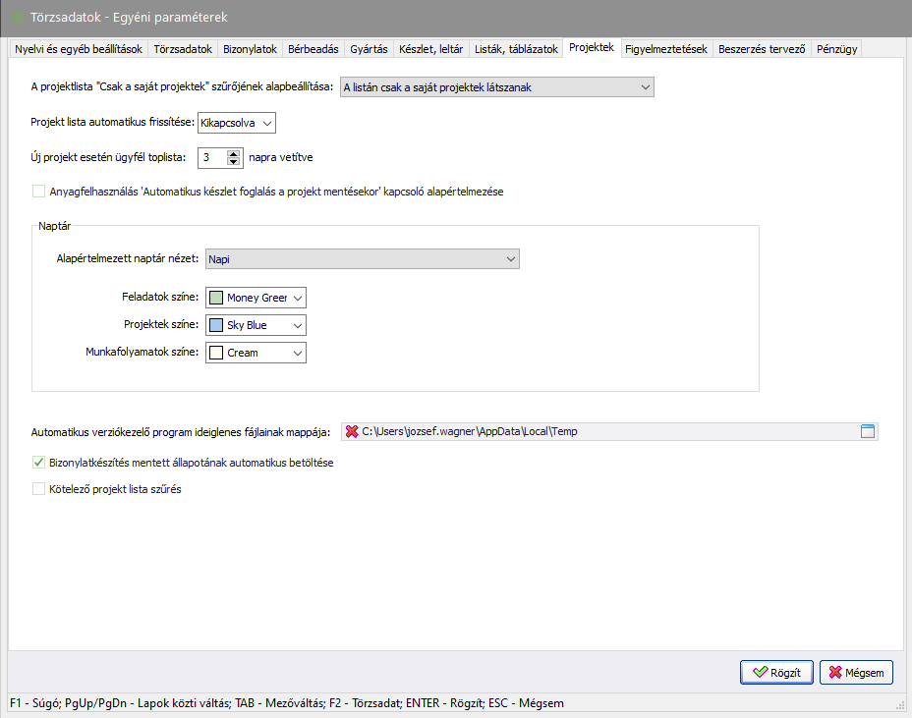The height and width of the screenshot is (718, 912).
Task: Increase the ügyfél toplista day spinner value
Action: (x=234, y=152)
